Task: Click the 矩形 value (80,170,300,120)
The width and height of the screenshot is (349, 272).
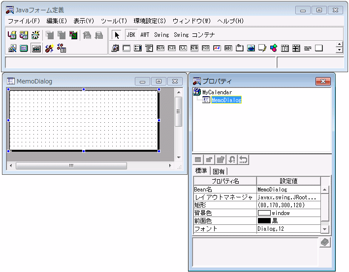Action: (x=288, y=205)
